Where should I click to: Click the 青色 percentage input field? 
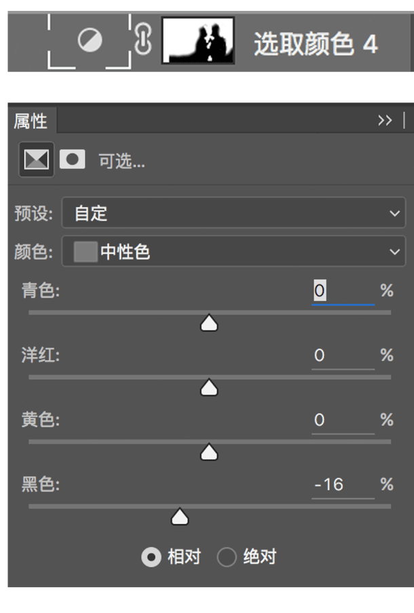coord(342,291)
